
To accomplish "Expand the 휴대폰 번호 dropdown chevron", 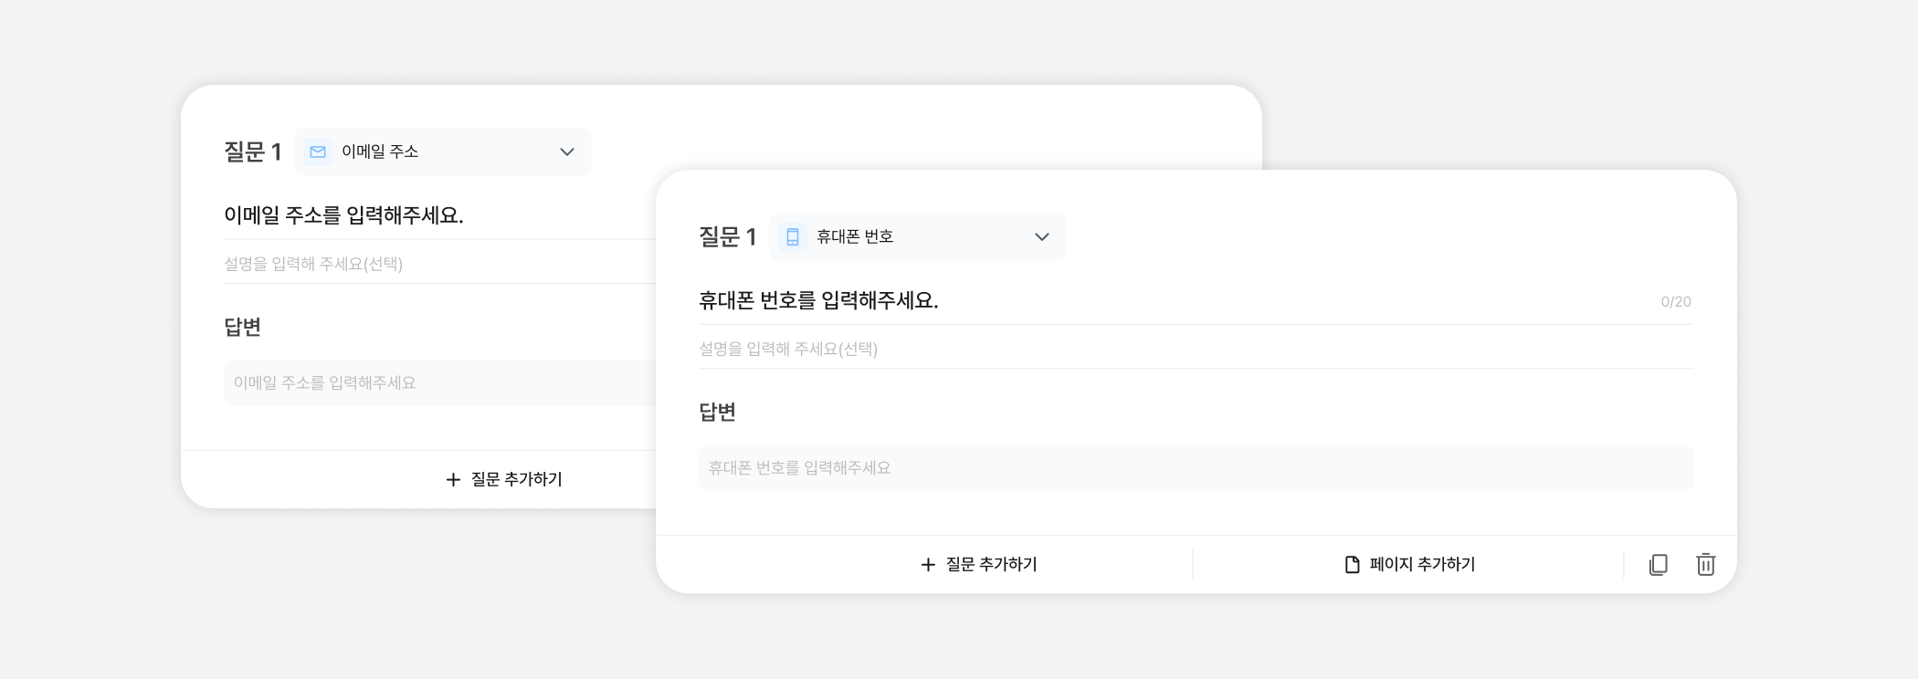I will (1042, 236).
